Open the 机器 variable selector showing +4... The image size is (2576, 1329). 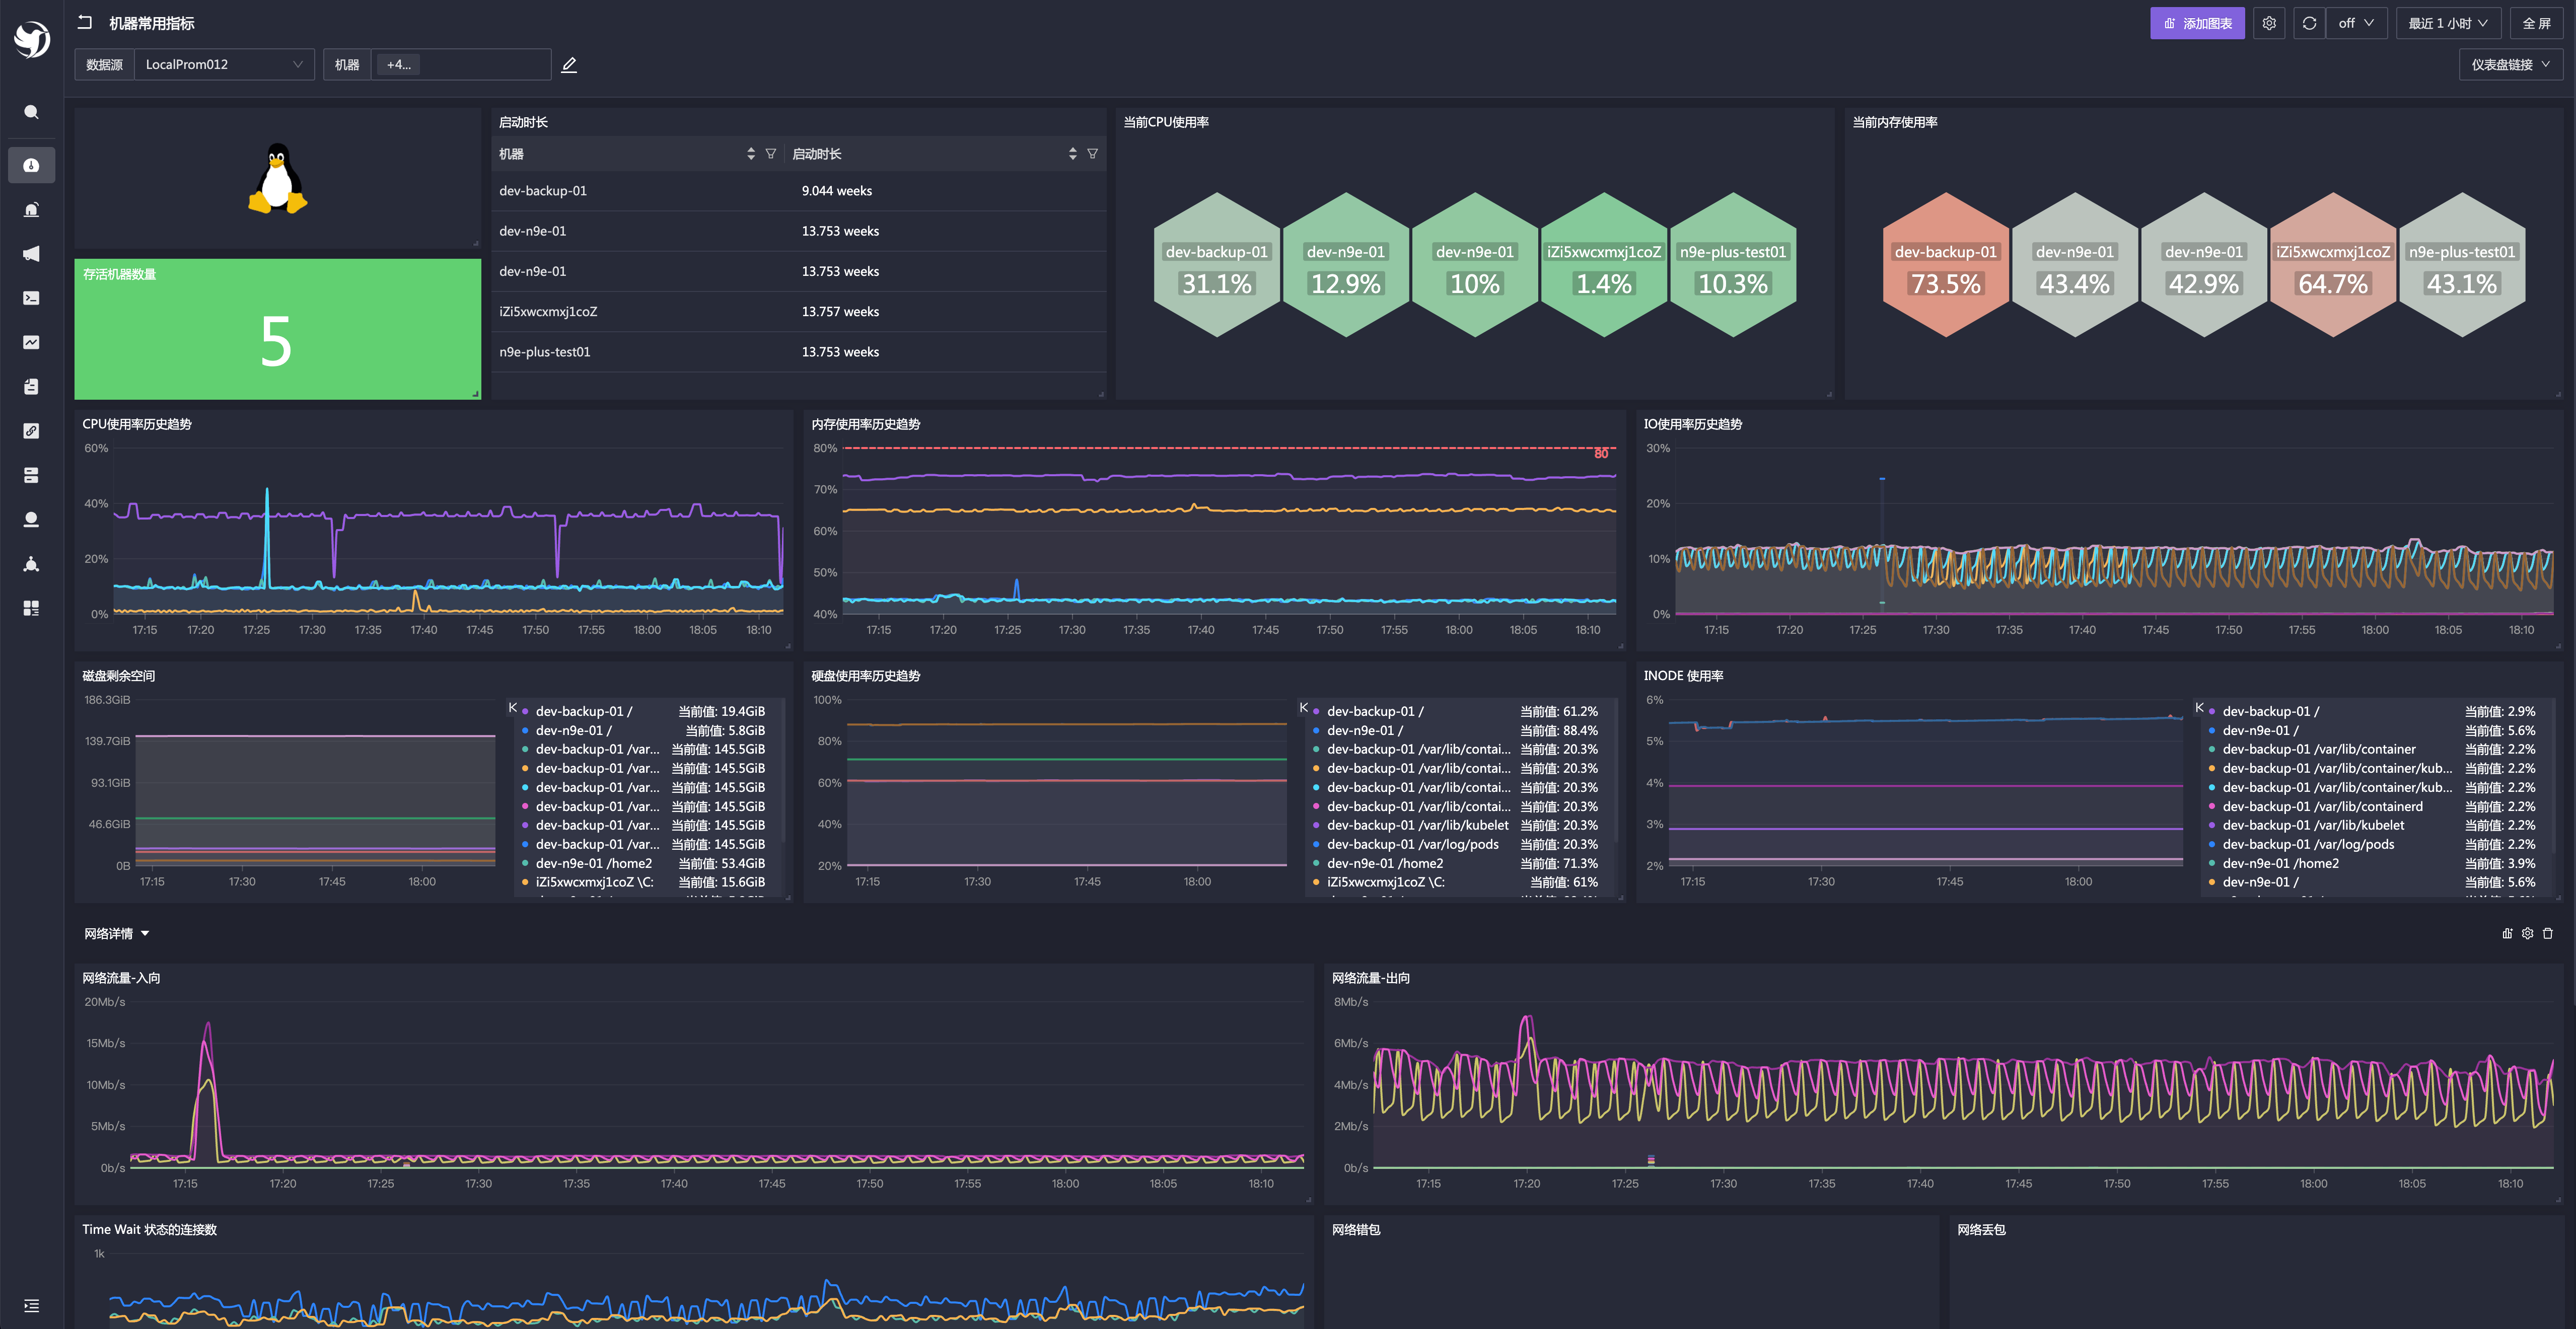(461, 65)
